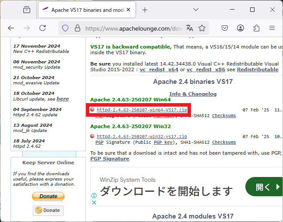Open Win32 PGP signature link
The width and height of the screenshot is (283, 222).
pos(99,142)
